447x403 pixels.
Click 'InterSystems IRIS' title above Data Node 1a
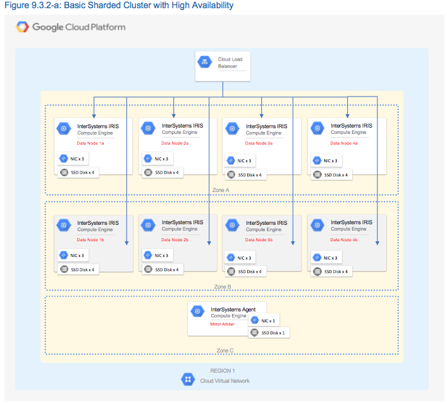click(98, 126)
